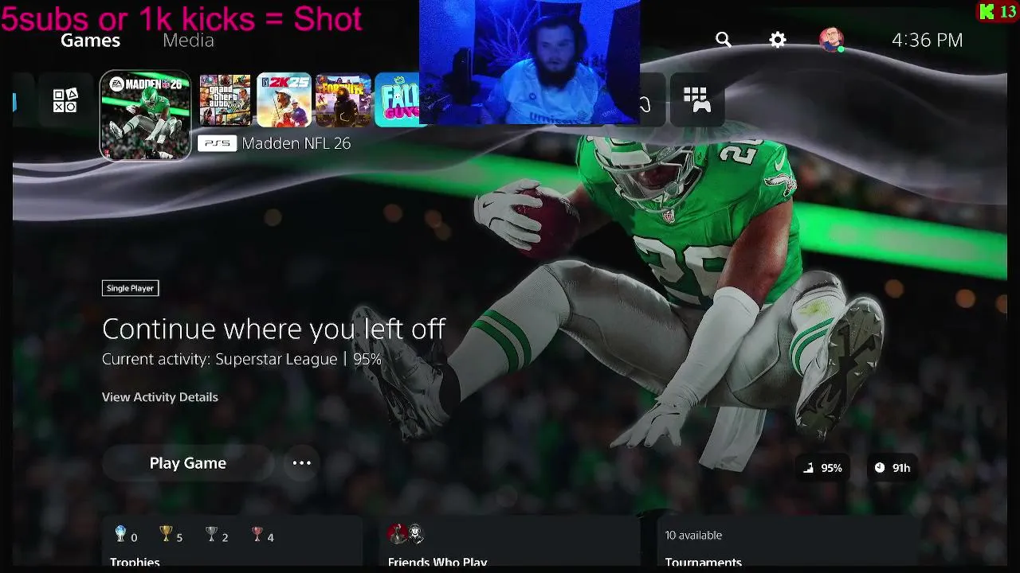Open the Friends Who Play card

coord(510,541)
